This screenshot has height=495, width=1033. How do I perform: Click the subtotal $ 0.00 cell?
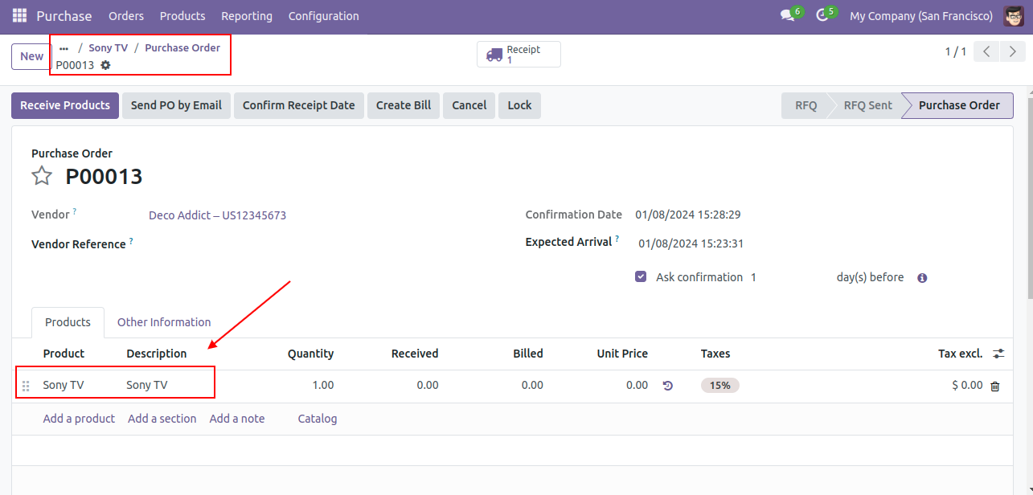(x=967, y=386)
